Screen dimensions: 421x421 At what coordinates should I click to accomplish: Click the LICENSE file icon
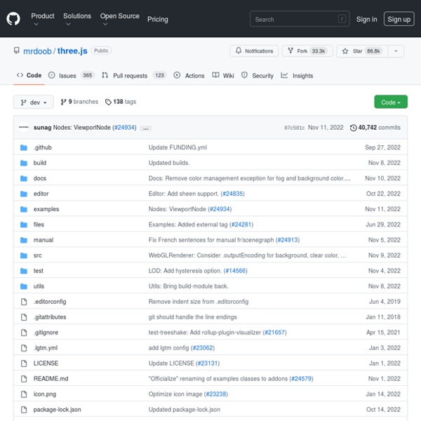24,363
